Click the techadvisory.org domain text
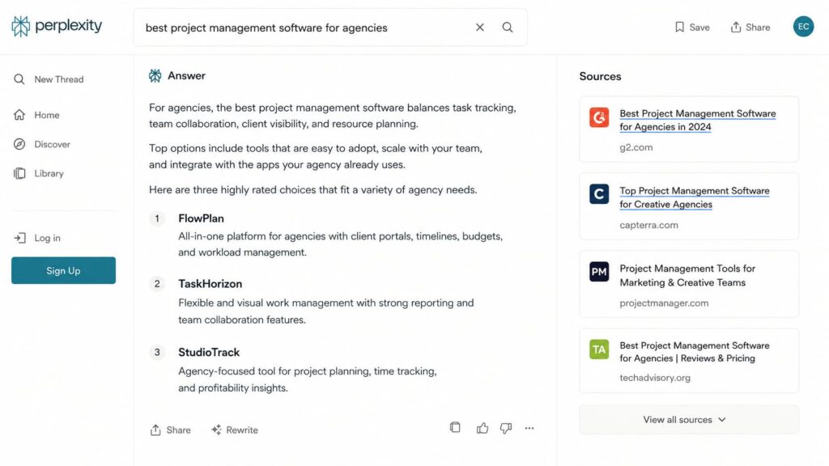The image size is (829, 466). click(655, 378)
